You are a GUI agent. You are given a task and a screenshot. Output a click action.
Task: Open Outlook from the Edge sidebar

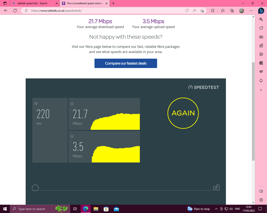tap(261, 63)
